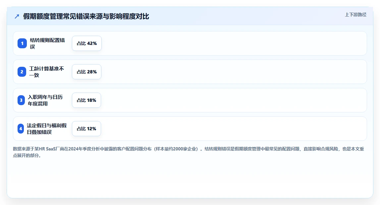Select the 占比 18% pill
Image resolution: width=380 pixels, height=205 pixels.
click(86, 100)
